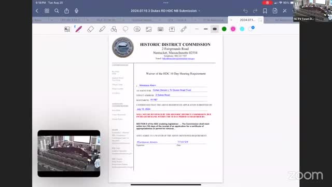
Task: Select the Highlighter tool
Action: coord(102,29)
